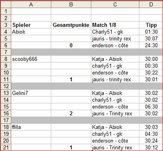Click the cell containing Abiok in column A
This screenshot has width=163, height=151.
point(31,32)
